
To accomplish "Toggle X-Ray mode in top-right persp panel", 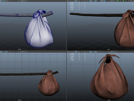I will click(x=112, y=1).
